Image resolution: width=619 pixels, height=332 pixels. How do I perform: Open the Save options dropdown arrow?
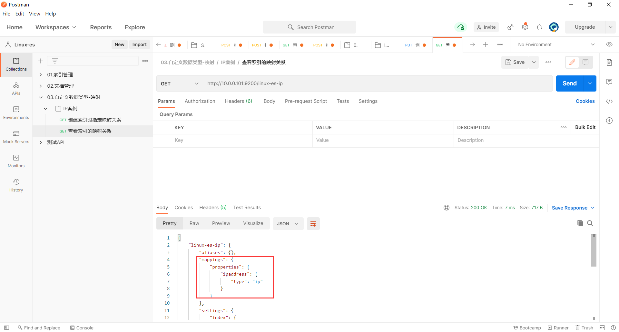[x=534, y=62]
